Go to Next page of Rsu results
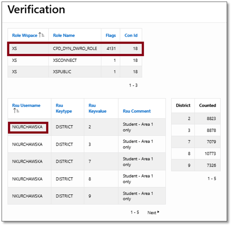This screenshot has height=226, width=232. [152, 212]
